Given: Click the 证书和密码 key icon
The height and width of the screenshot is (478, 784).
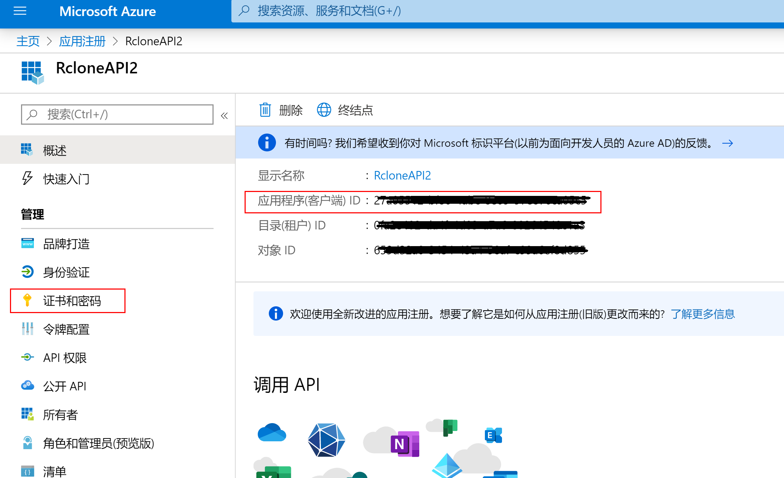Looking at the screenshot, I should click(x=27, y=300).
